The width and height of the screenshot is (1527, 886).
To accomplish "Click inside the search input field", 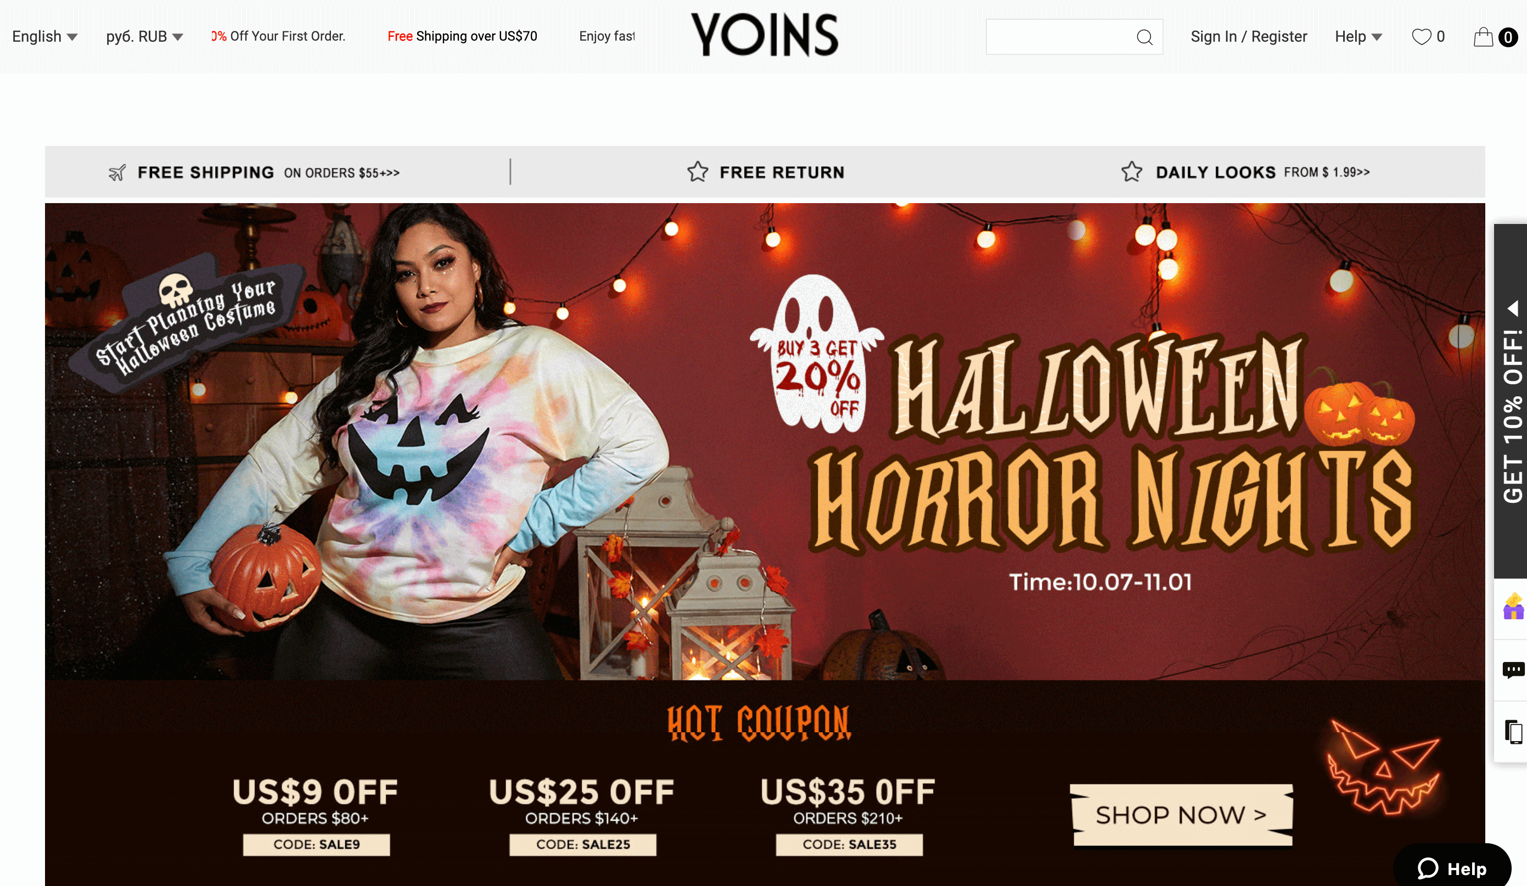I will click(x=1060, y=37).
